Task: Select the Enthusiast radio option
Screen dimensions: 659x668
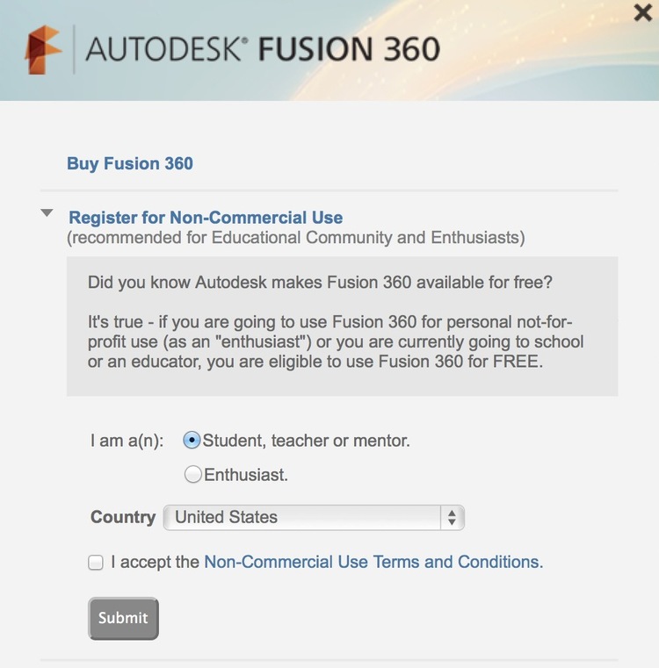Action: [x=192, y=474]
